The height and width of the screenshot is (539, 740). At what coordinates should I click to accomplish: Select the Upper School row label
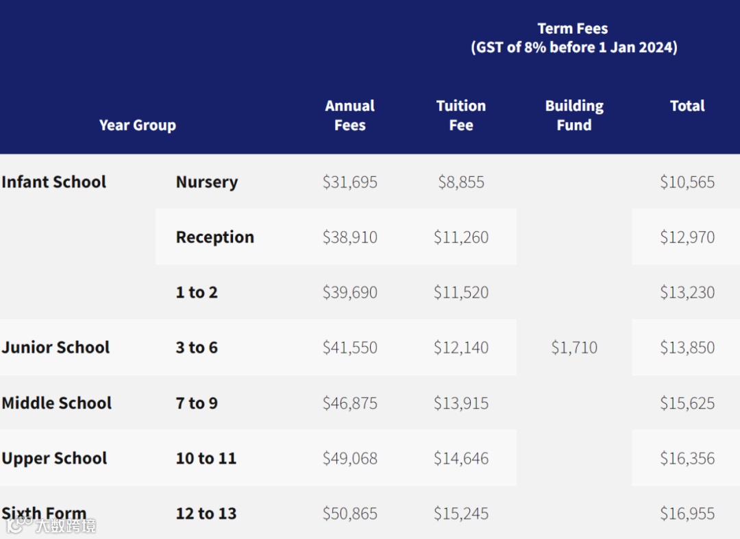54,459
